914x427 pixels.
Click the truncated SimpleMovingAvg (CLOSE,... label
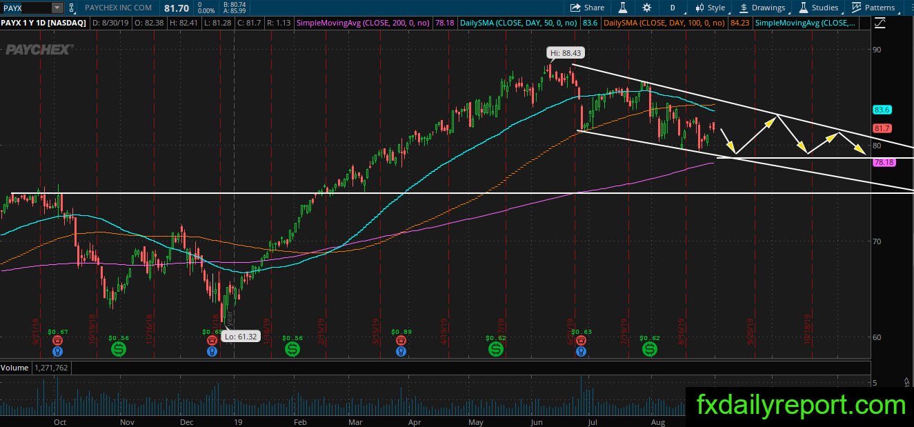pos(806,23)
